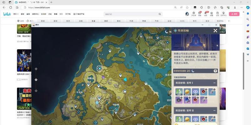Open the question mark help next to resin cost
This screenshot has height=125, width=251.
[x=215, y=71]
